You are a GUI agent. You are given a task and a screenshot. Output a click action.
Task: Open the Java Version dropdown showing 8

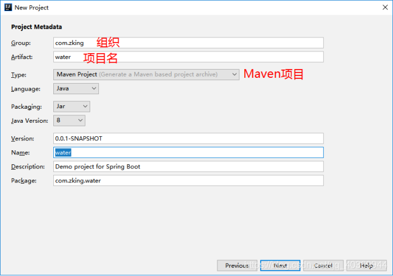tap(69, 120)
